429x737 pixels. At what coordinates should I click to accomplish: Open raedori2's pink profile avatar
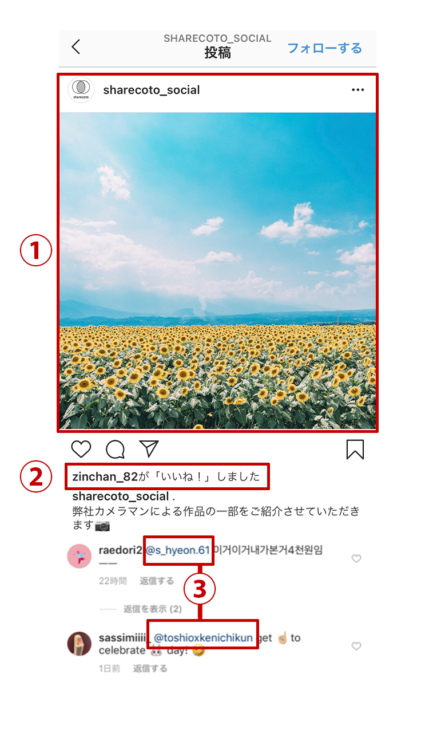80,556
